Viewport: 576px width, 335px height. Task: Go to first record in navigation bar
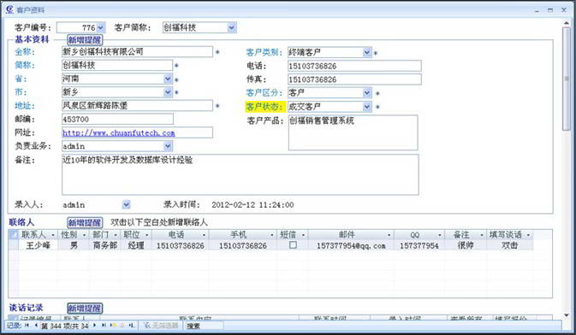tap(27, 326)
